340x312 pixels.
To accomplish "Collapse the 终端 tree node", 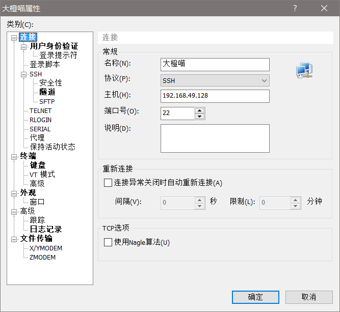I will coord(14,157).
